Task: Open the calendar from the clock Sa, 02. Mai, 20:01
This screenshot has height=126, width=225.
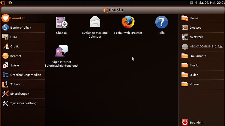Action: pos(212,3)
